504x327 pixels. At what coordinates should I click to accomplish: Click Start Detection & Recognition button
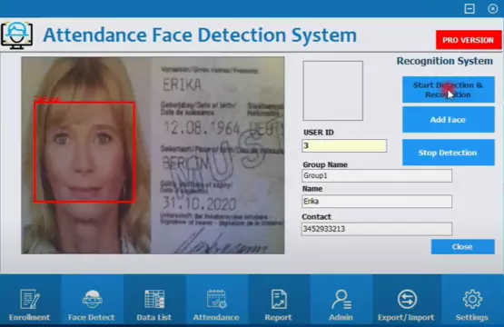pyautogui.click(x=448, y=90)
